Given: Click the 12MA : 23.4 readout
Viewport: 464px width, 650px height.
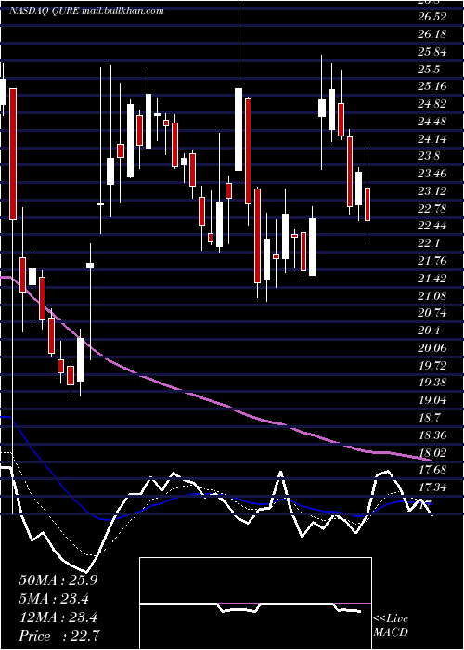Looking at the screenshot, I should pos(58,617).
